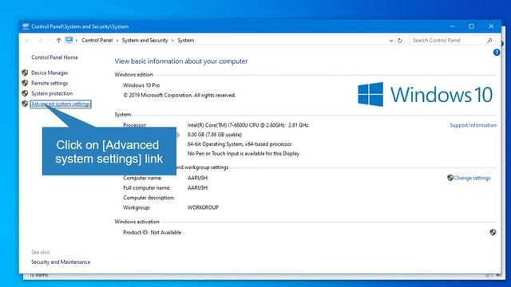Minimize the System window
Image resolution: width=511 pixels, height=287 pixels.
(452, 26)
